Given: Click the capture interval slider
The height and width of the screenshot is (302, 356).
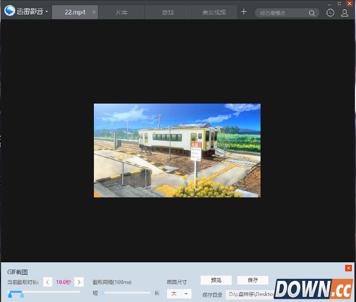Looking at the screenshot, I should 125,293.
